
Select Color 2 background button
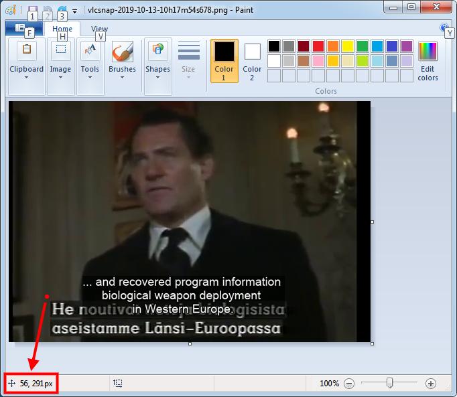[x=252, y=61]
